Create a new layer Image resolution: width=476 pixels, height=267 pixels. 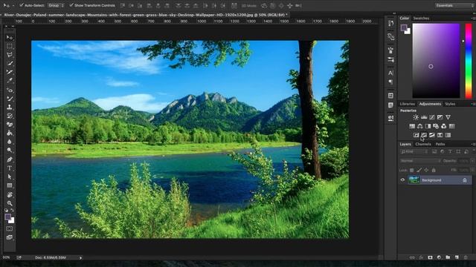click(457, 257)
